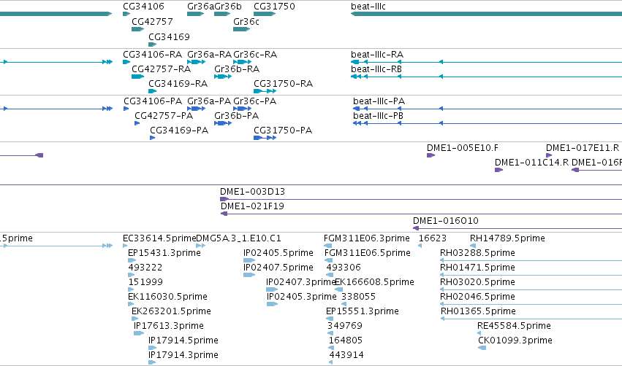Open the RE45584.5prime EST label
622x366 pixels.
pos(514,326)
